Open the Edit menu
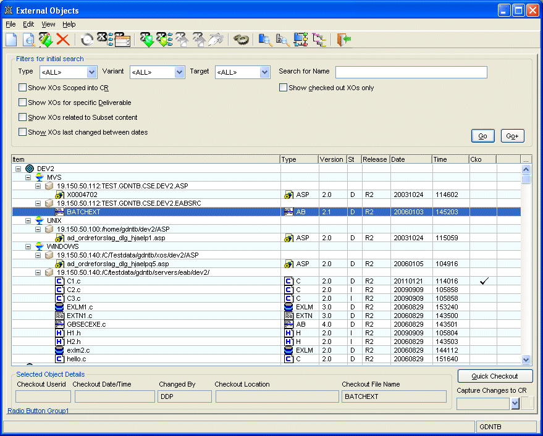Screen dimensions: 543x436 pyautogui.click(x=28, y=24)
